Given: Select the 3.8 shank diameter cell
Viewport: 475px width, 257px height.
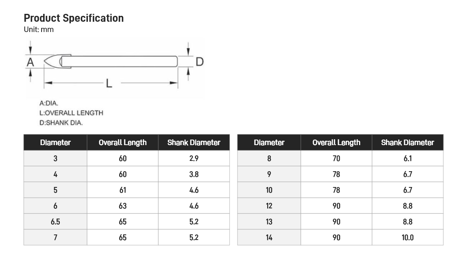Looking at the screenshot, I should pyautogui.click(x=194, y=174).
